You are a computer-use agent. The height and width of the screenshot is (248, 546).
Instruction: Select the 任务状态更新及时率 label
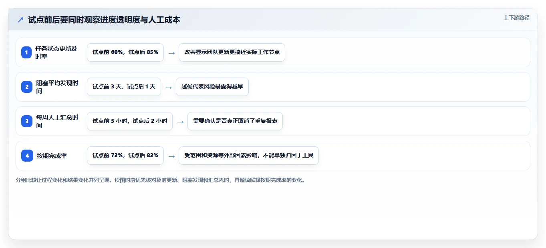pyautogui.click(x=56, y=52)
